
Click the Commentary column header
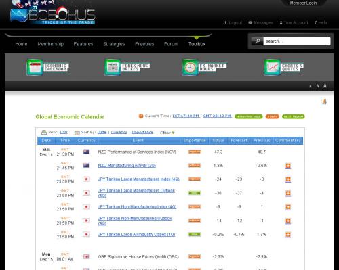288,141
